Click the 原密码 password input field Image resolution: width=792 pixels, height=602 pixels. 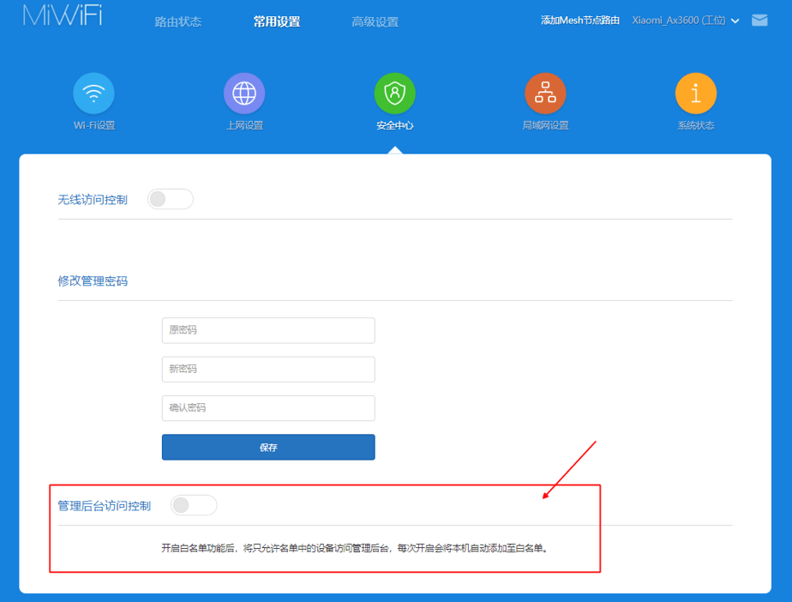click(x=268, y=330)
